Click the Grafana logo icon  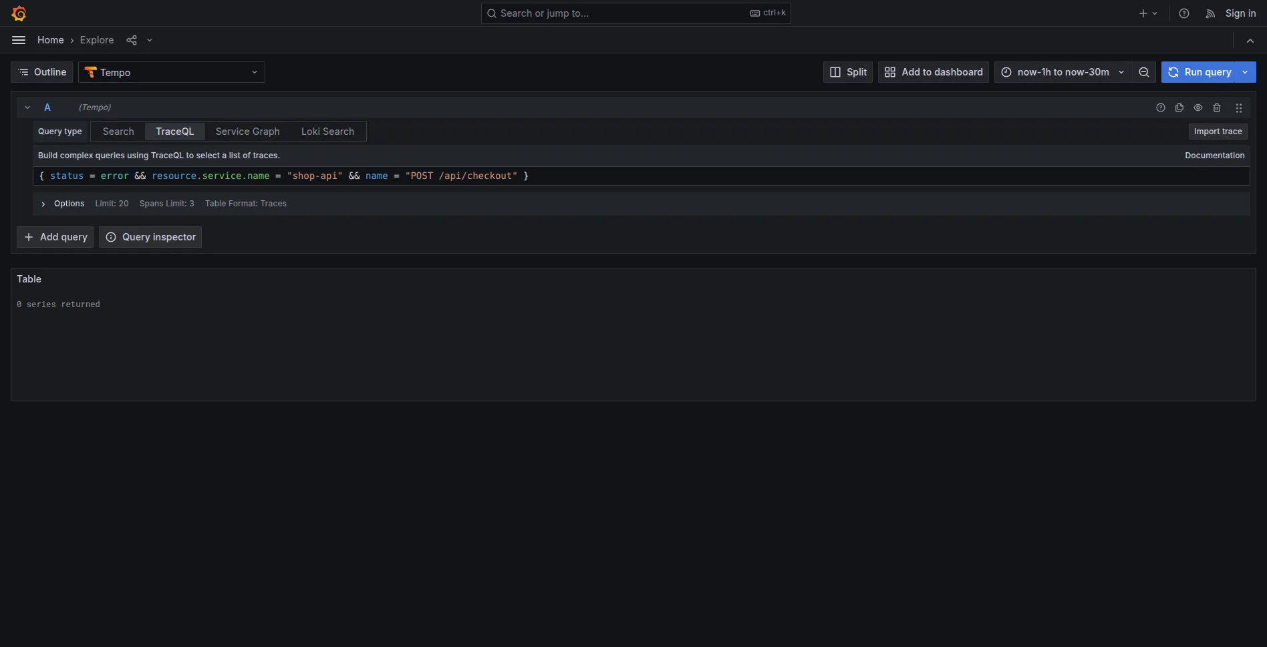[x=19, y=13]
